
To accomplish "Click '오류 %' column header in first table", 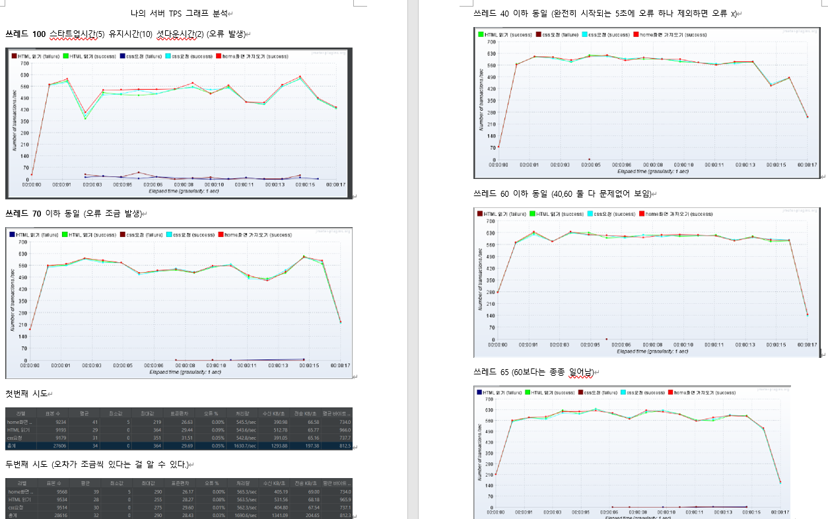I will click(211, 413).
